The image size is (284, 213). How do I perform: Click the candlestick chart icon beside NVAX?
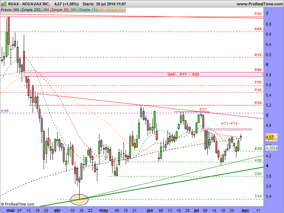4,4
